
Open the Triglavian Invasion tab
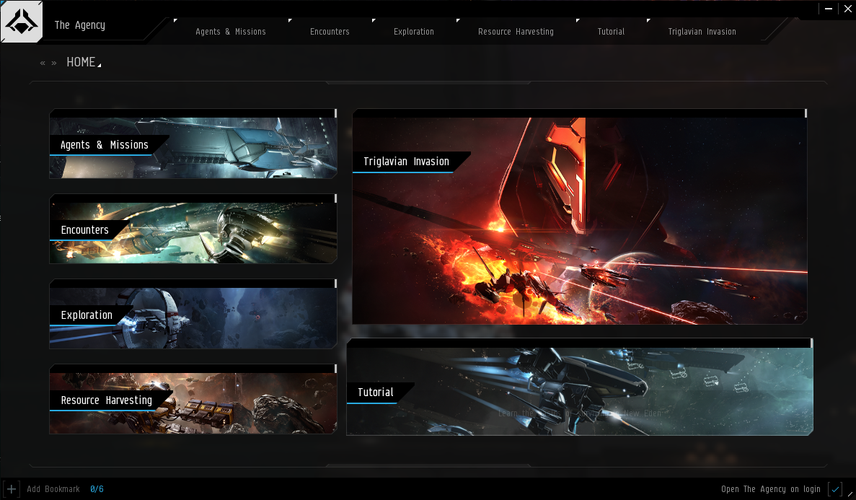click(x=702, y=32)
